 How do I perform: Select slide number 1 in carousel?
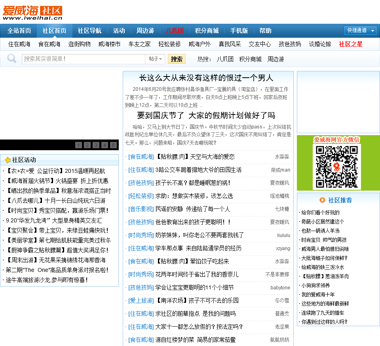point(78,145)
